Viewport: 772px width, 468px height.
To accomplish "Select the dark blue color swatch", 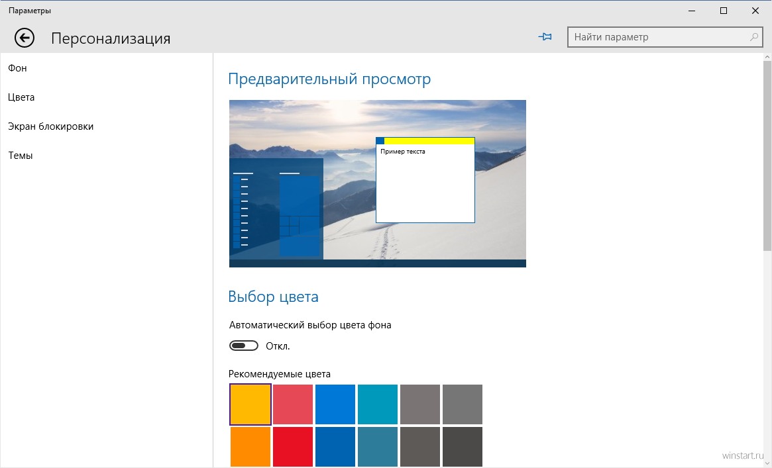I will point(335,447).
